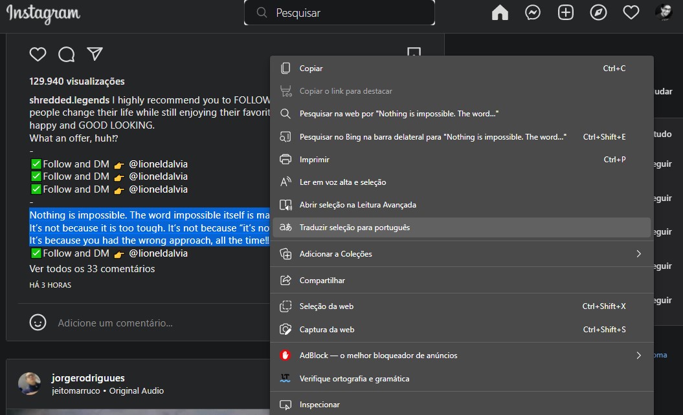Open activity heart icon in top bar
683x415 pixels.
[631, 13]
